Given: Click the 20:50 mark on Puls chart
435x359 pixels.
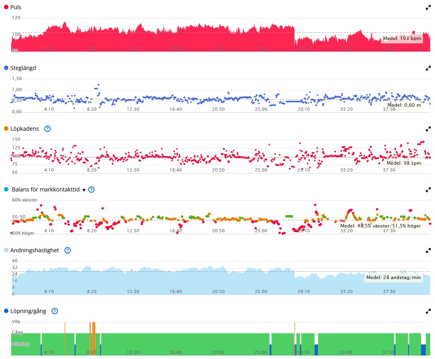Looking at the screenshot, I should coord(218,49).
